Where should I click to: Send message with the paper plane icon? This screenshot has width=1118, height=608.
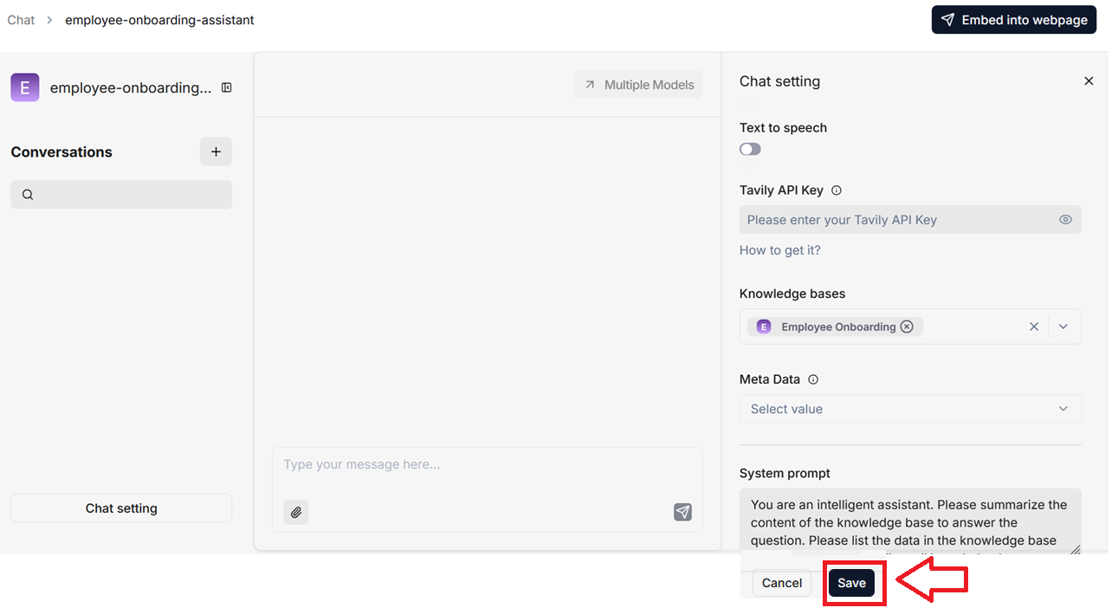(x=682, y=512)
